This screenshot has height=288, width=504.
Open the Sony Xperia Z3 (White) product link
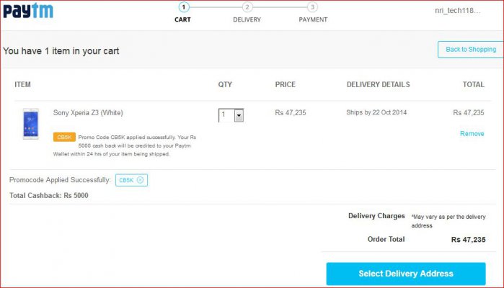(x=88, y=113)
